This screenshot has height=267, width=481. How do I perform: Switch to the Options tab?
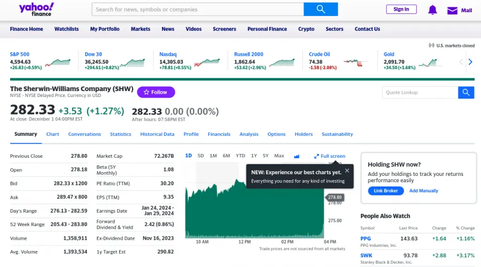coord(276,134)
